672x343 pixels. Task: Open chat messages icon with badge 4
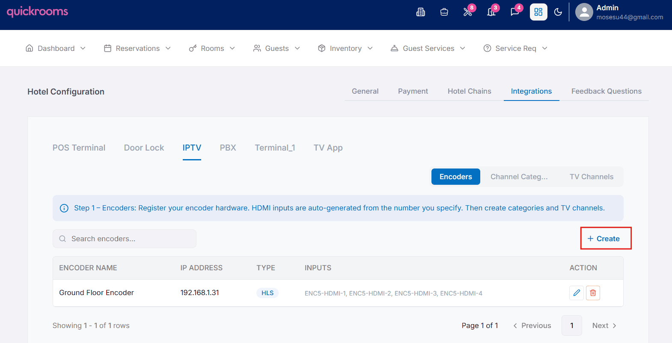(515, 12)
